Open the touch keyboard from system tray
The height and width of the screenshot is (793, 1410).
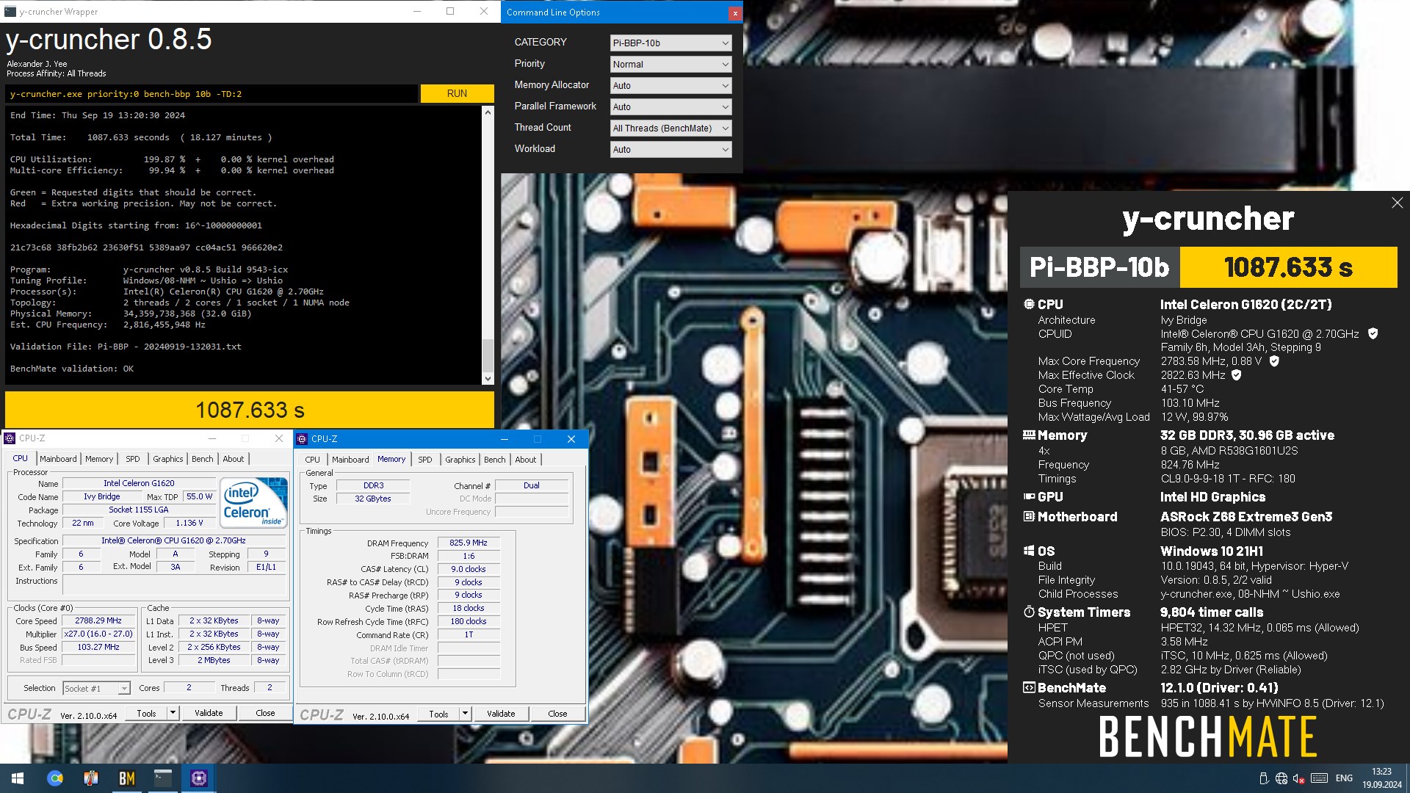[1319, 778]
